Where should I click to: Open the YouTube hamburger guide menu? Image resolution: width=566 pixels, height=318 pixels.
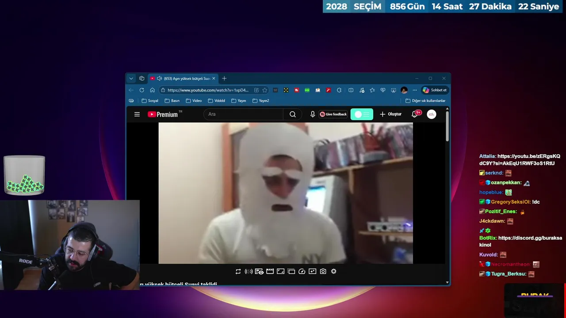point(137,114)
